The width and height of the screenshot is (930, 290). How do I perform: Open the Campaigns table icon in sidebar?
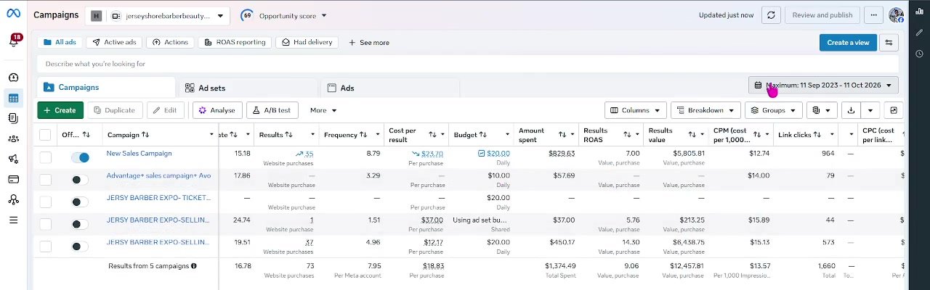(13, 98)
